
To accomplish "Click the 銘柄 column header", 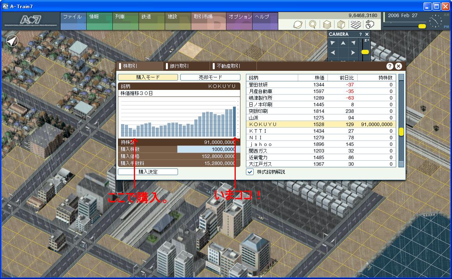I will [272, 77].
